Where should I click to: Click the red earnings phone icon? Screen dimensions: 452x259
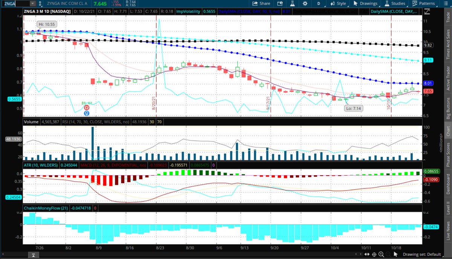point(86,107)
